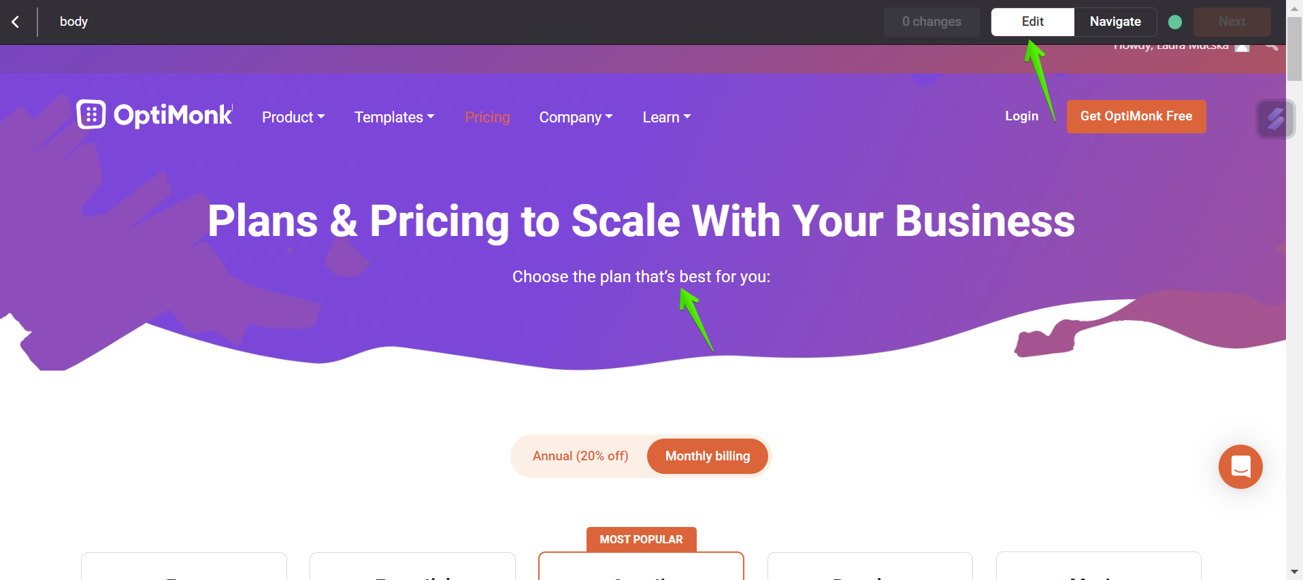Viewport: 1303px width, 580px height.
Task: Expand the Product dropdown menu
Action: pyautogui.click(x=293, y=117)
